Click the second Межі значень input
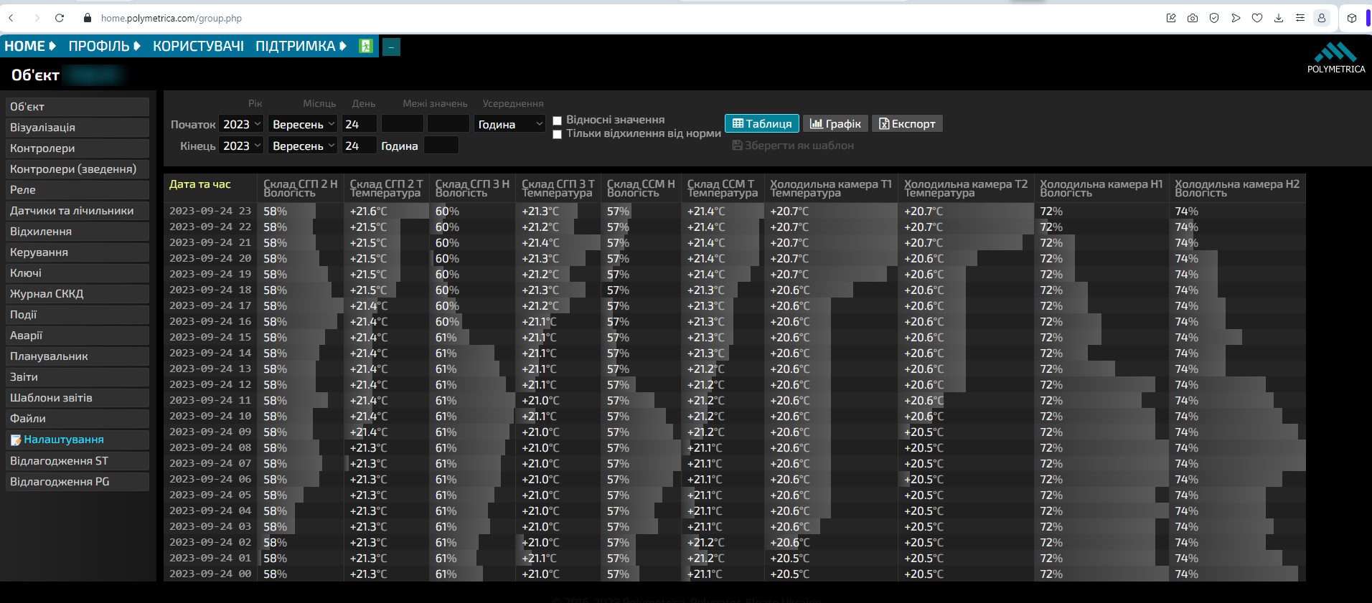Viewport: 1372px width, 603px height. point(448,124)
